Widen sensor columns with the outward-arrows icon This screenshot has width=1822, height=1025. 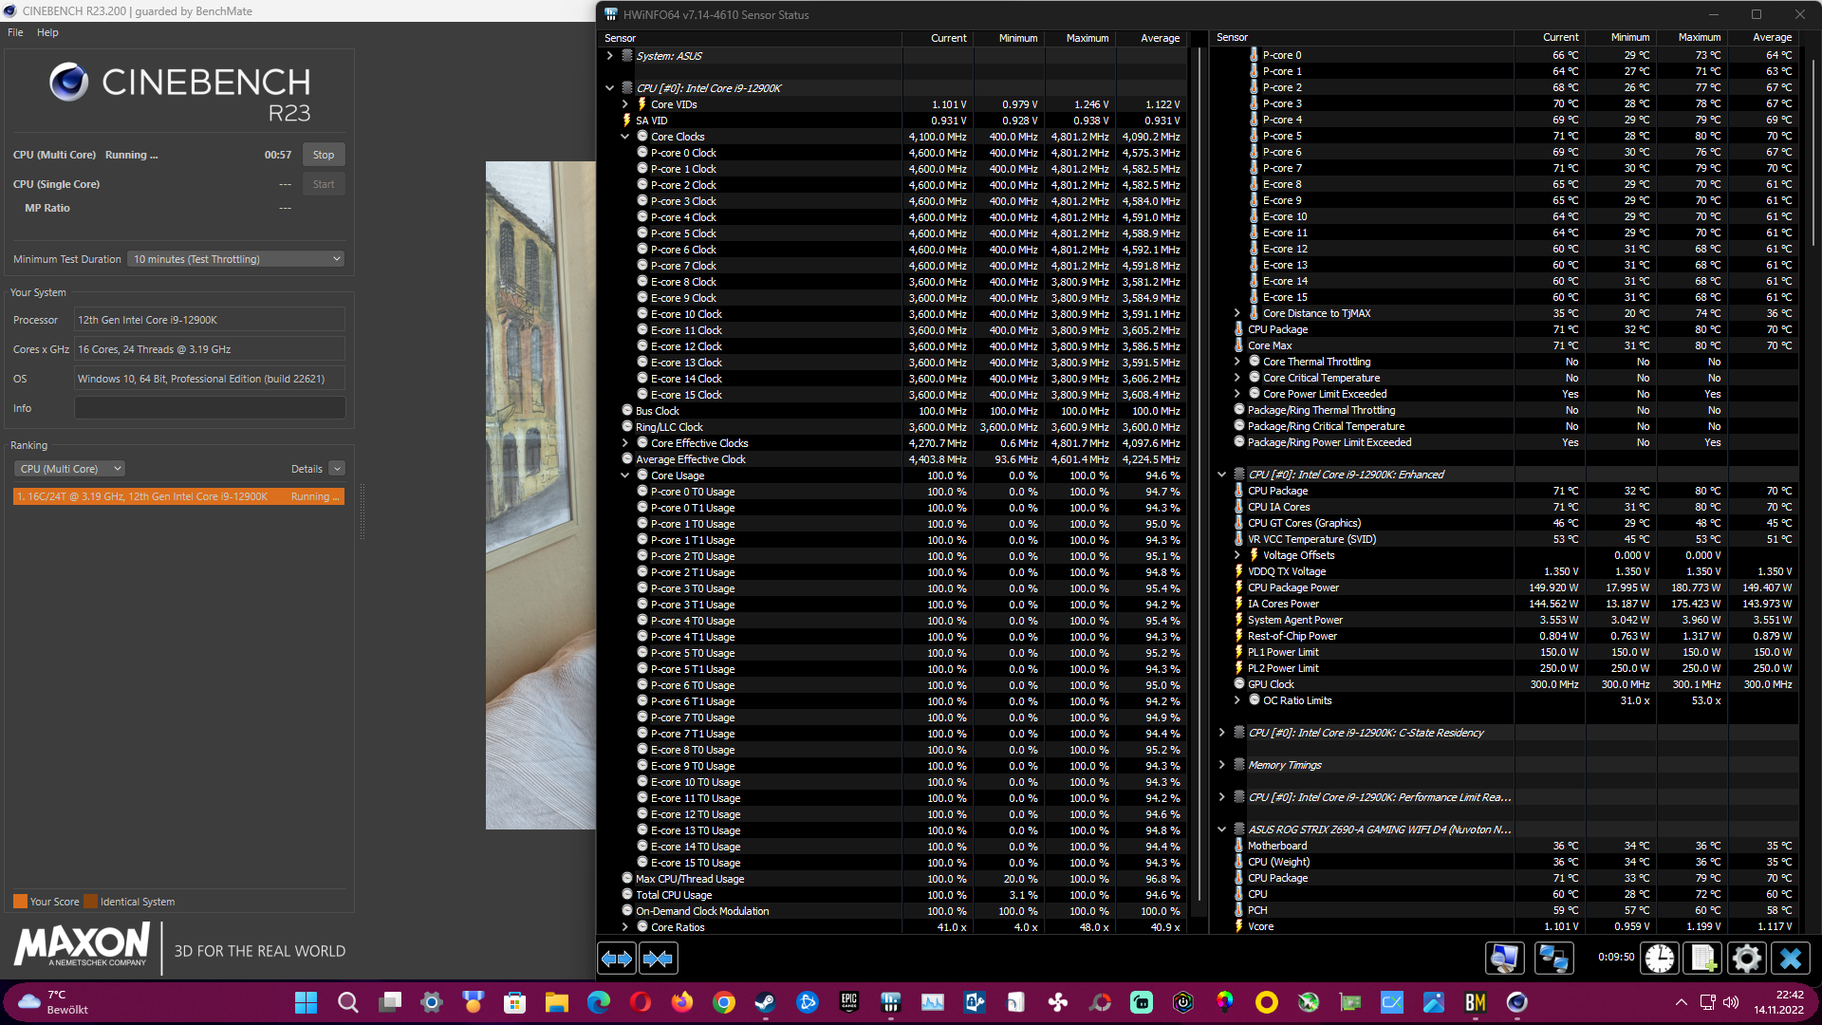[x=616, y=959]
